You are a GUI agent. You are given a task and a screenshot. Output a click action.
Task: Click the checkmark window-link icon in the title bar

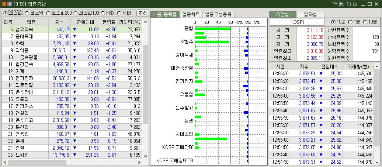coord(342,4)
